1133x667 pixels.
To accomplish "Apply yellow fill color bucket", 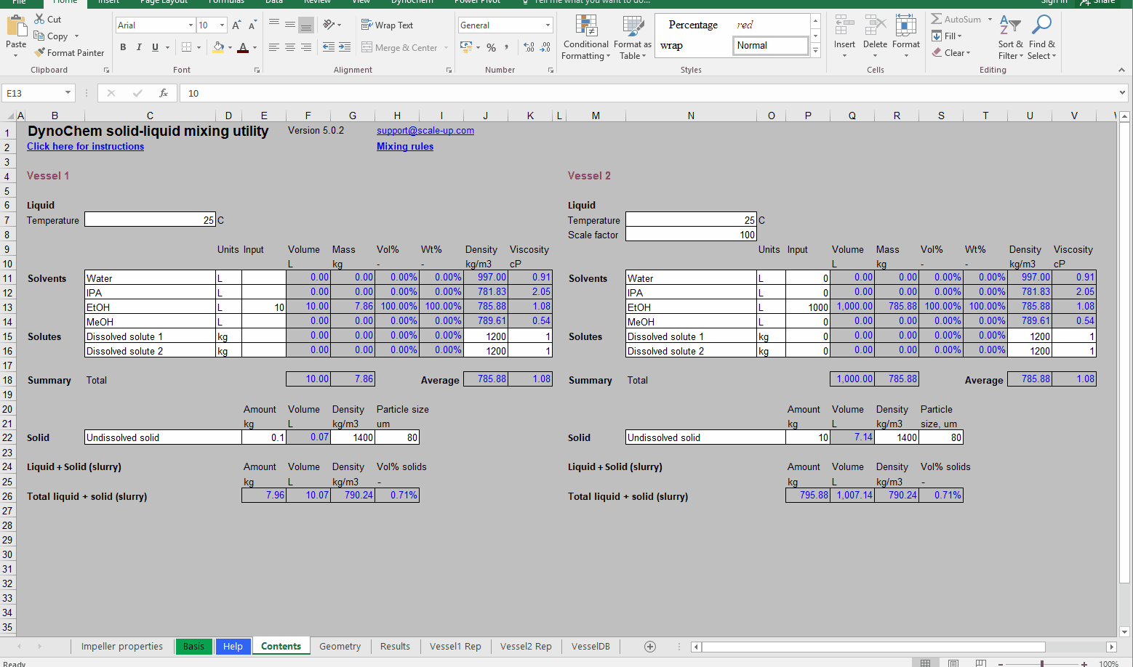I will tap(218, 47).
